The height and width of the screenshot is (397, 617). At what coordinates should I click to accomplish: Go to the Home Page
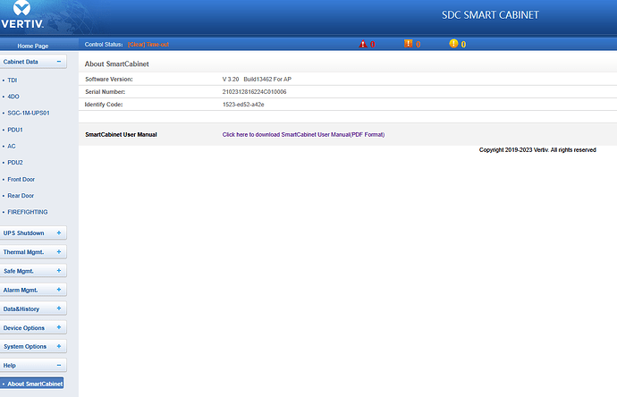click(x=34, y=45)
